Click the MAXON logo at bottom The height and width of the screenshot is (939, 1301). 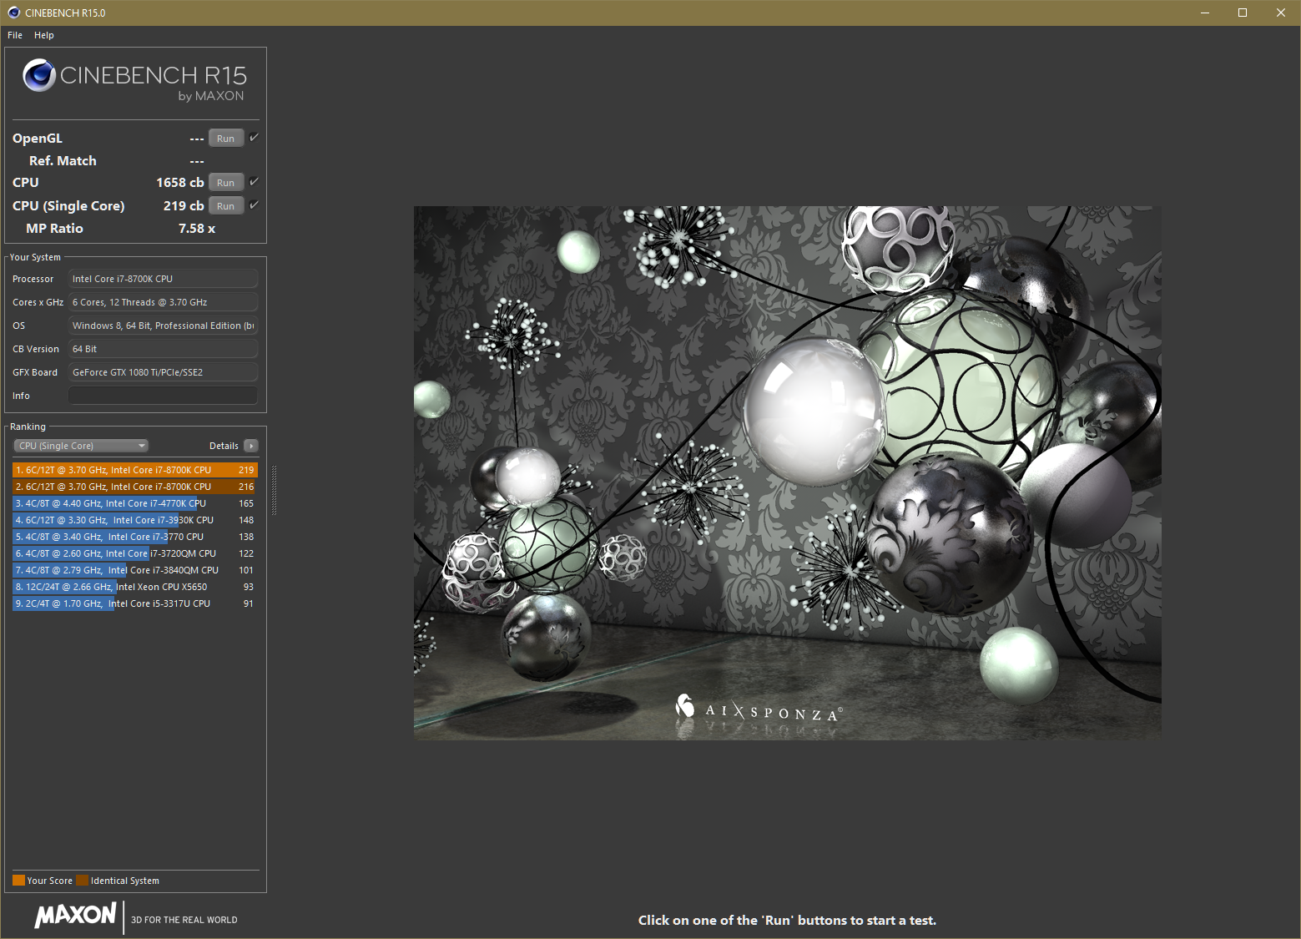pyautogui.click(x=75, y=915)
